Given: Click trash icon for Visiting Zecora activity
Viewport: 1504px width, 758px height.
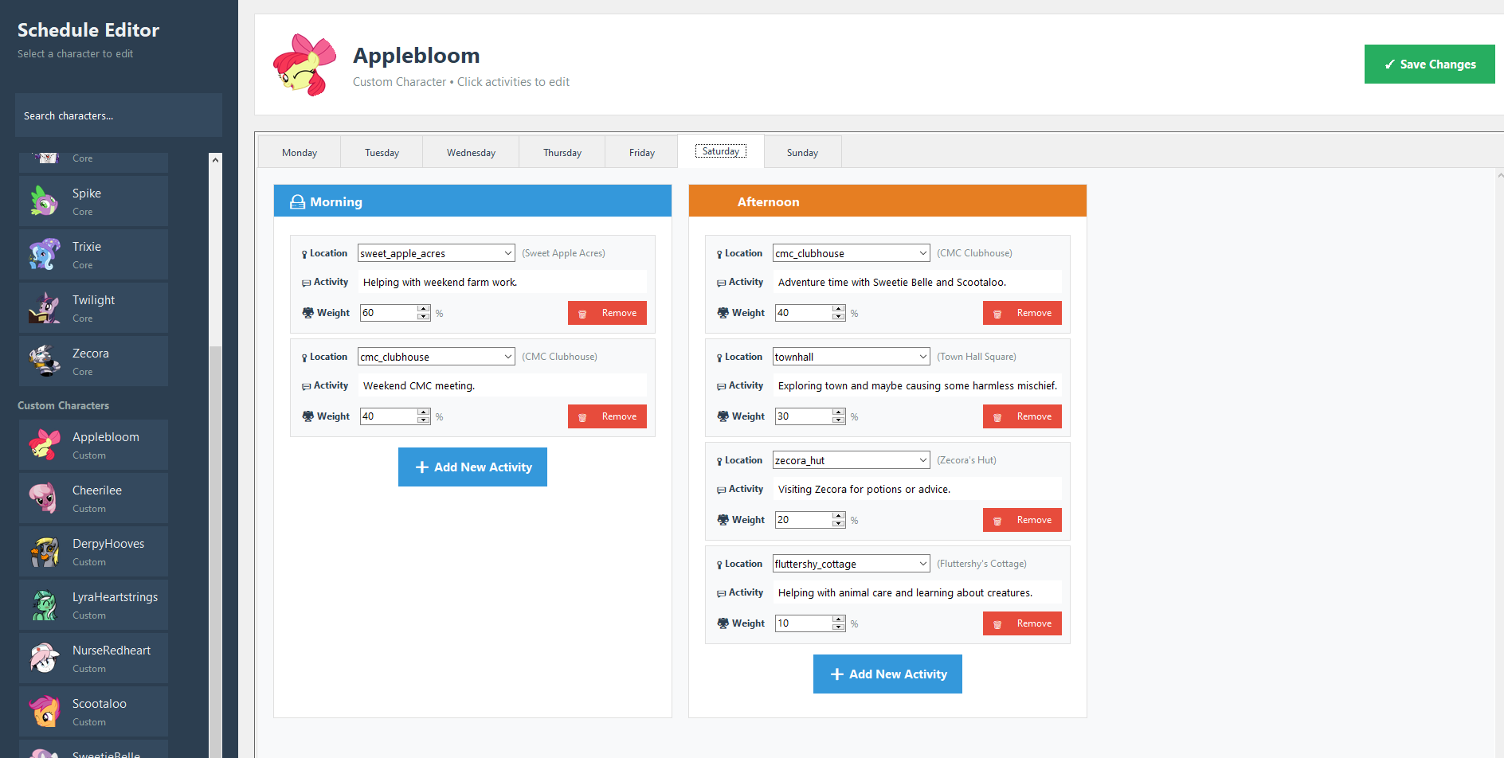Looking at the screenshot, I should click(997, 521).
